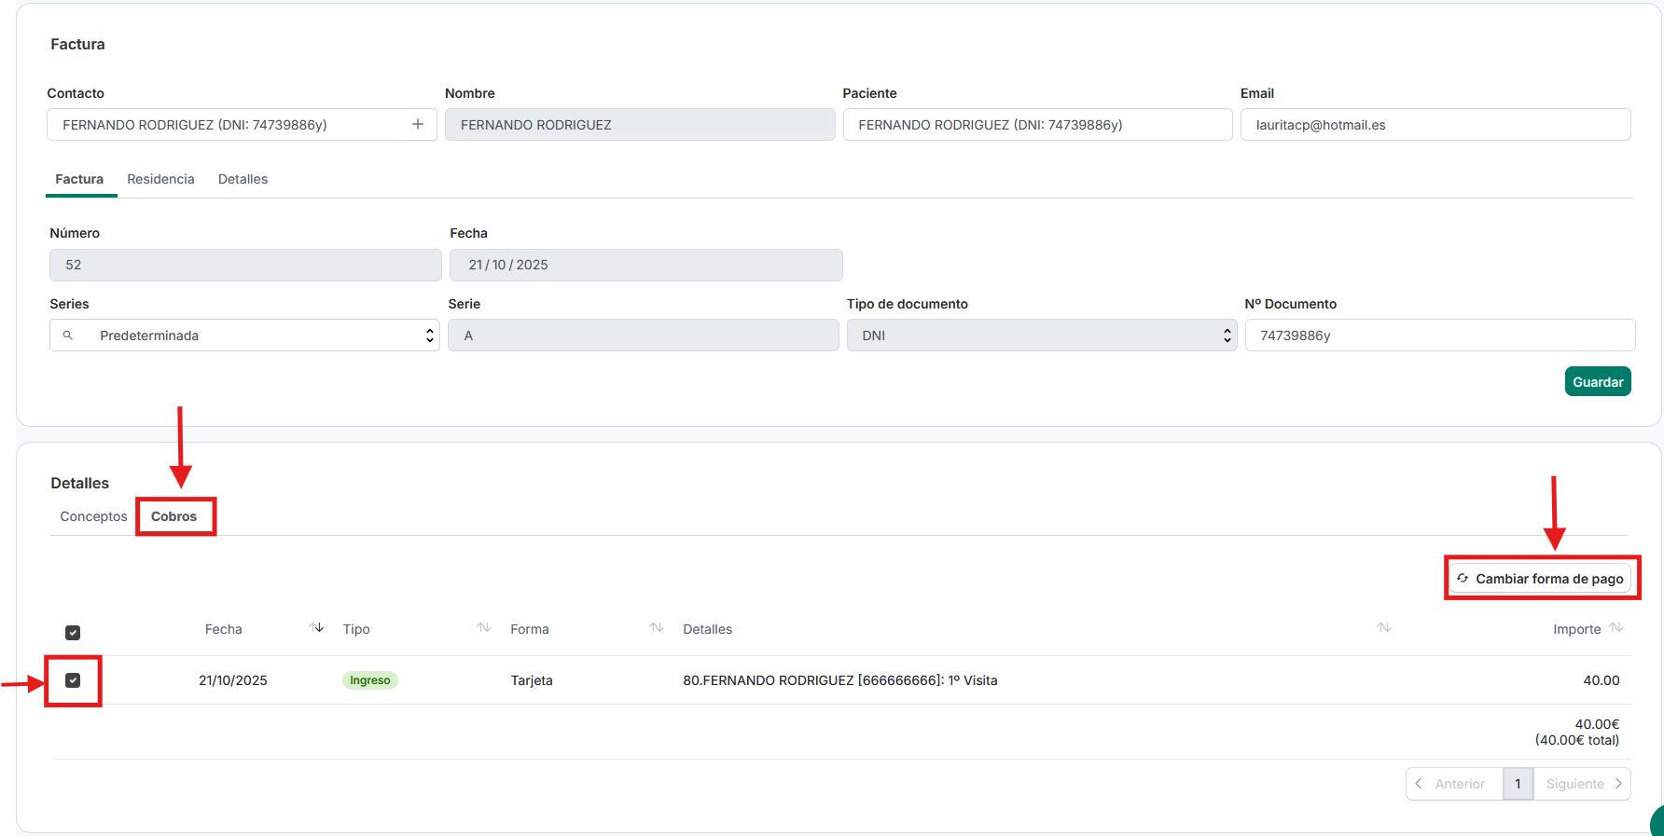Click the plus icon in Contacto field
Viewport: 1664px width, 836px height.
pos(418,124)
